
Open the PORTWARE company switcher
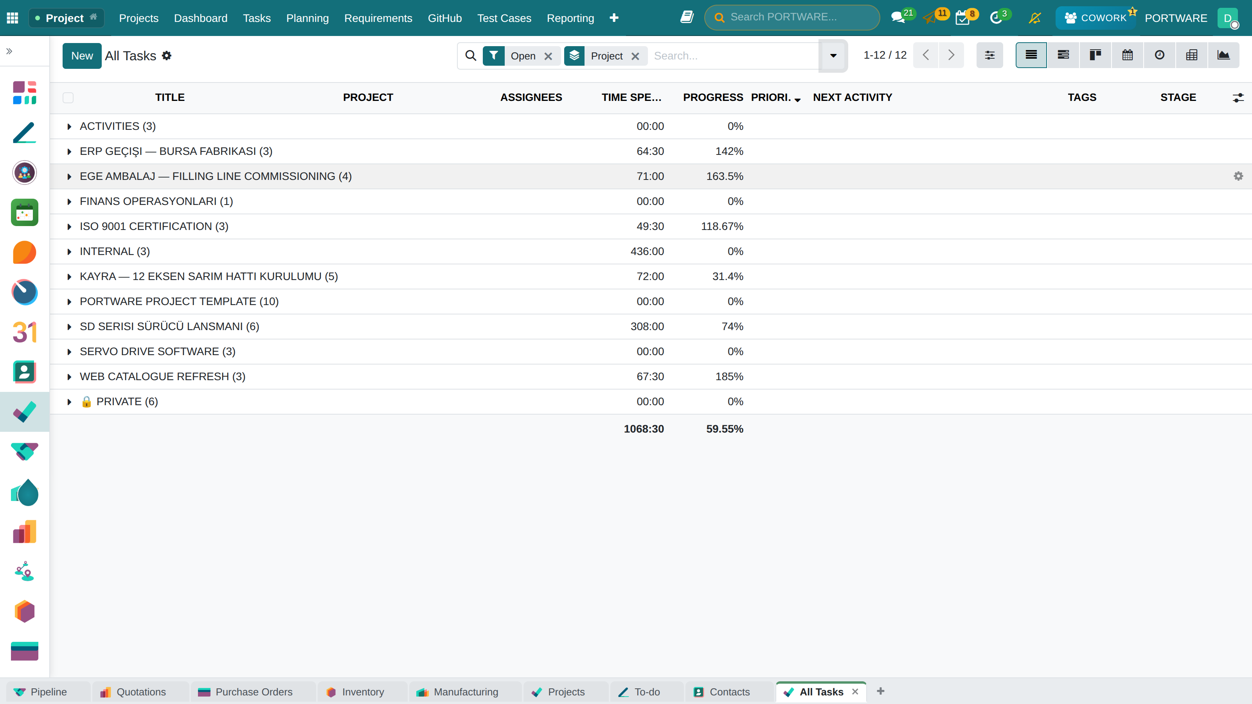1176,18
